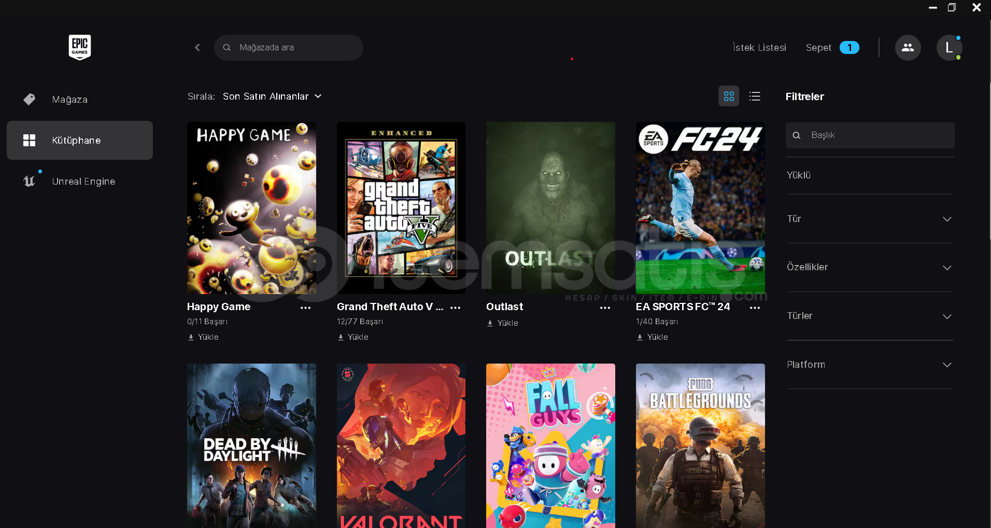Click Yükle under Happy Game

(208, 337)
